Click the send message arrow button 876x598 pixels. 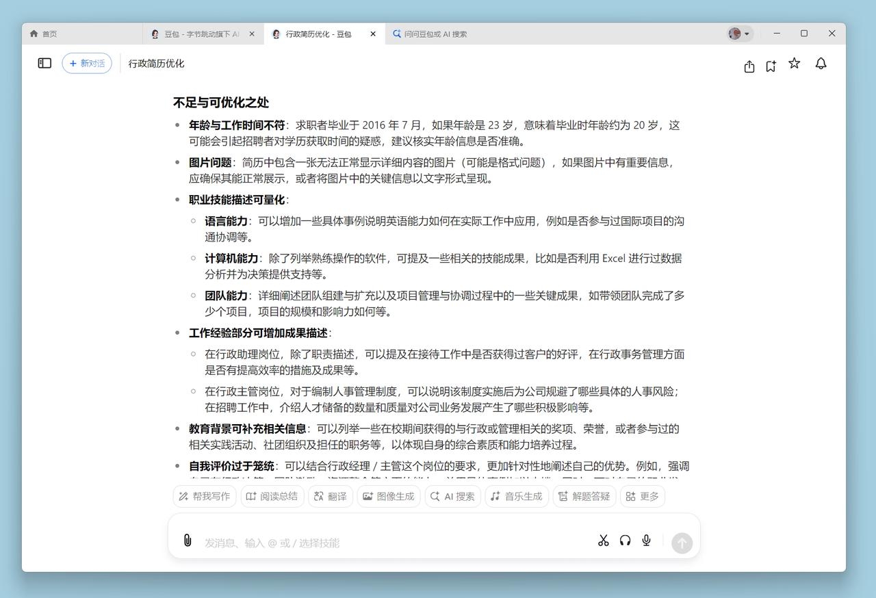tap(682, 543)
